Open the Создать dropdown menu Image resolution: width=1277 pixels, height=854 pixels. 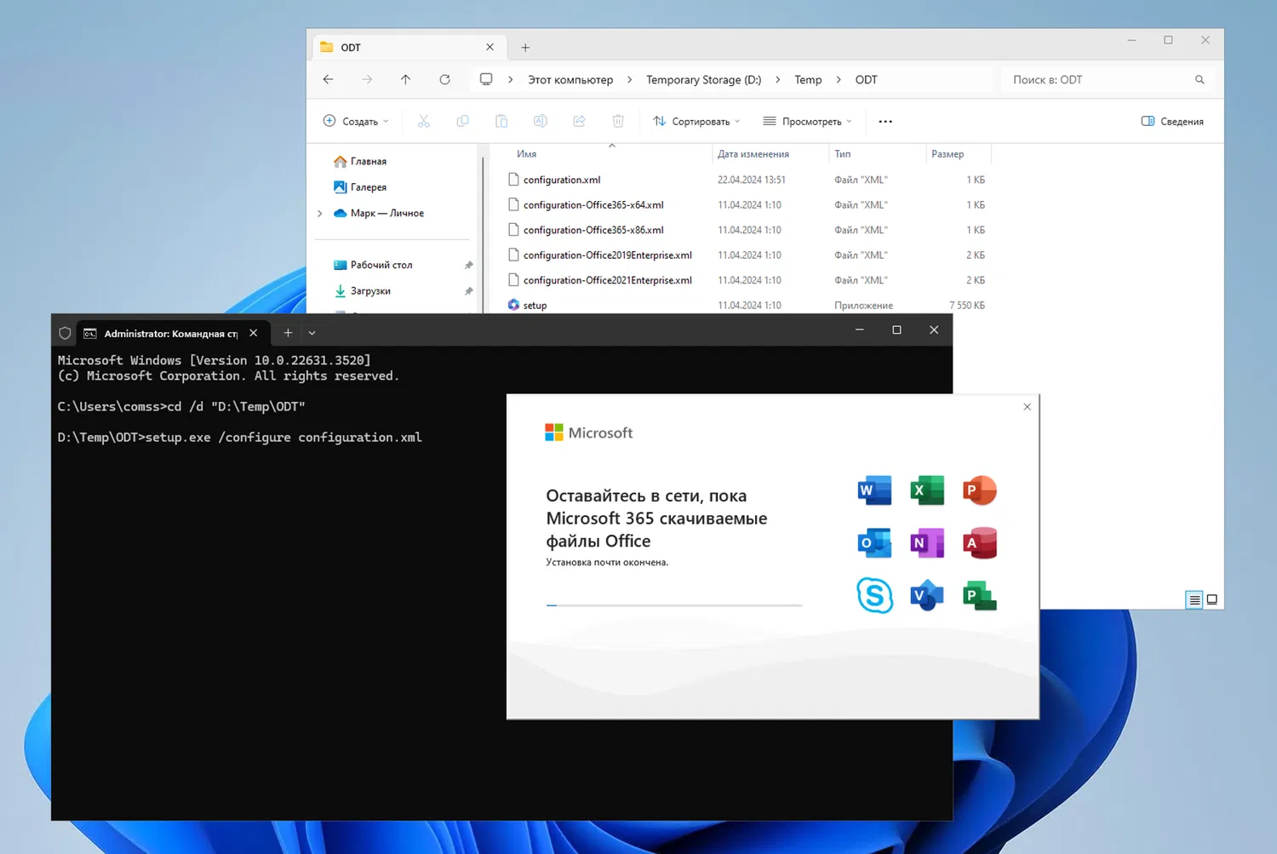(356, 121)
